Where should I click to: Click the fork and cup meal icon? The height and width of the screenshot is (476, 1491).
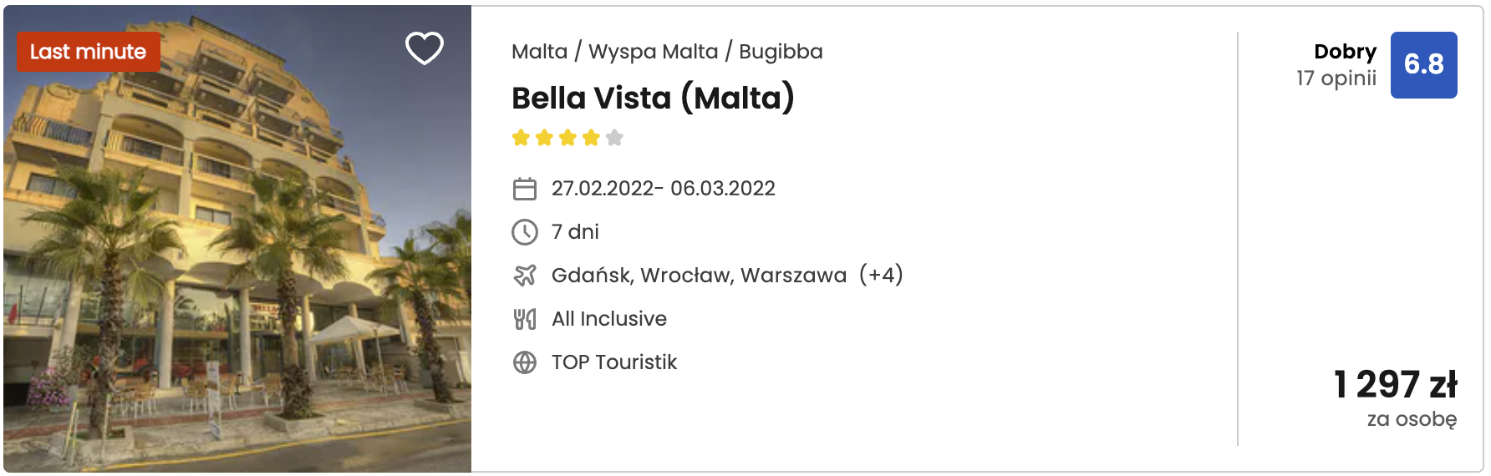pos(525,319)
